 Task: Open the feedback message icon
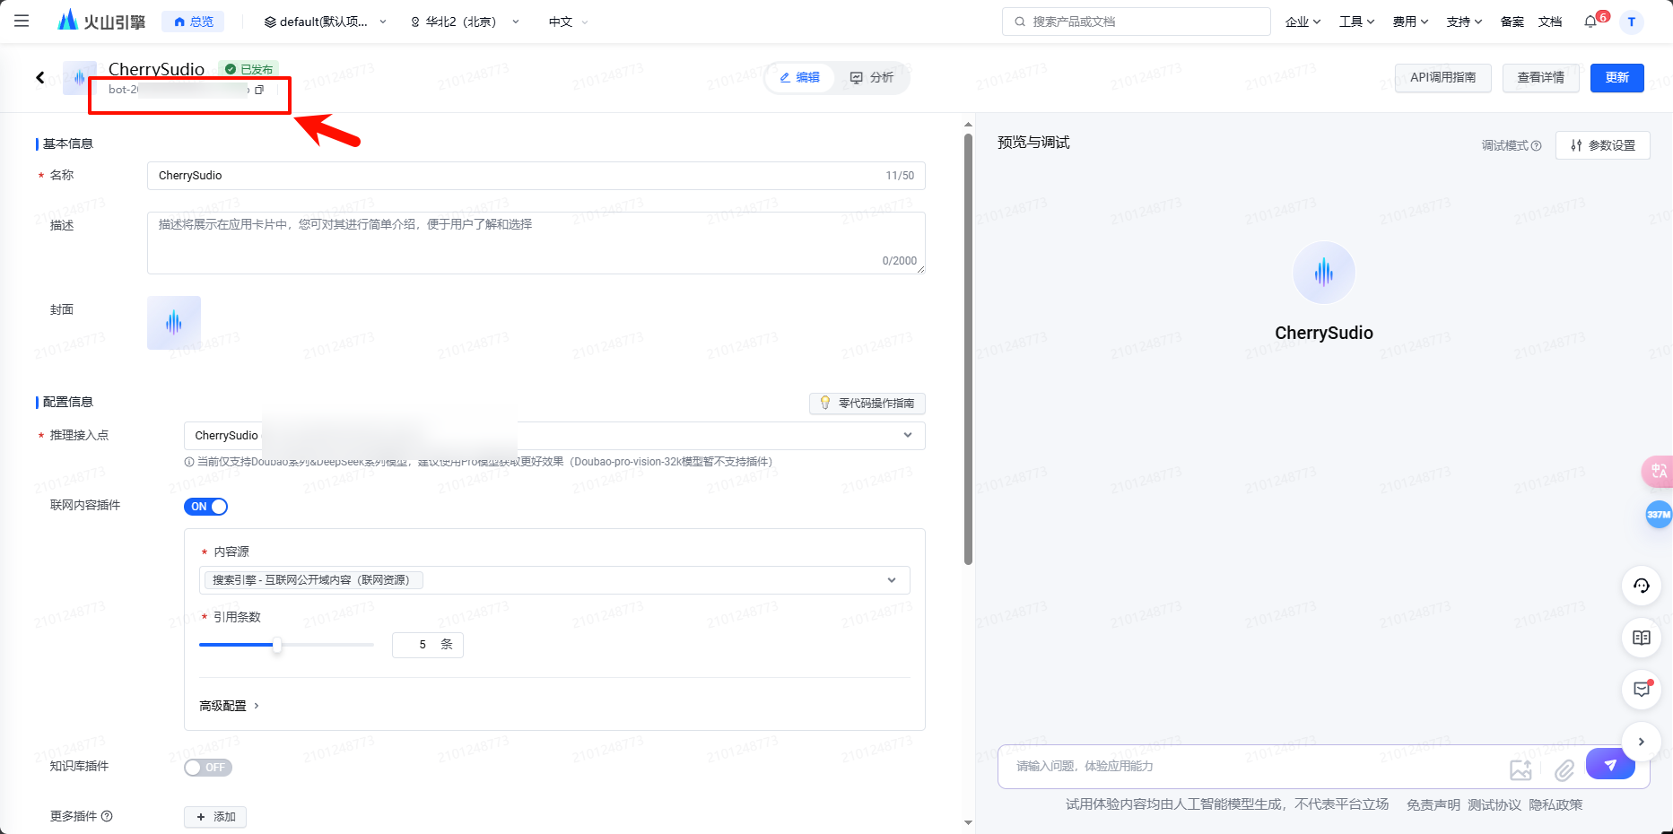(x=1642, y=690)
